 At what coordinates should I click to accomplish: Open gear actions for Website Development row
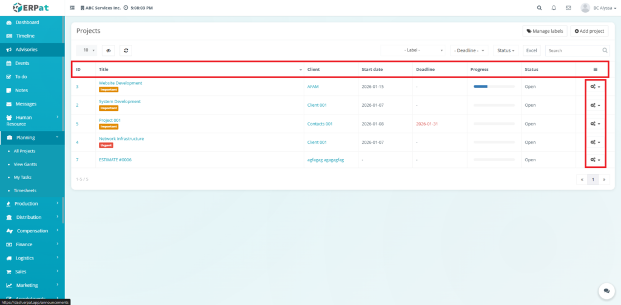(x=595, y=87)
